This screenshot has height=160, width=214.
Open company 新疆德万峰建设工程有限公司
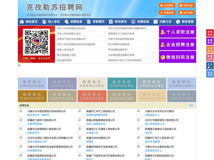tap(160, 129)
